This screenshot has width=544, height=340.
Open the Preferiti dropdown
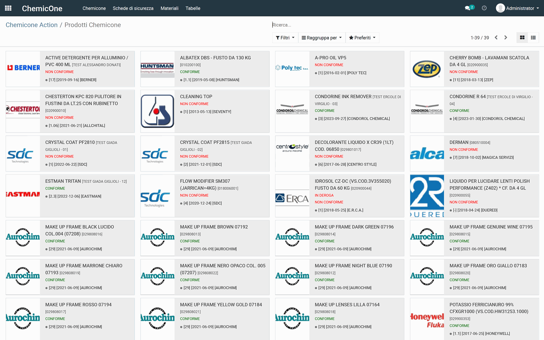tap(362, 38)
